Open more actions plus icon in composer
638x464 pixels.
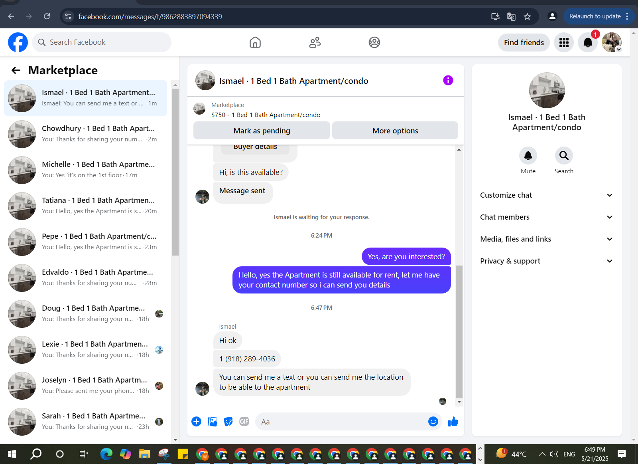pyautogui.click(x=196, y=422)
